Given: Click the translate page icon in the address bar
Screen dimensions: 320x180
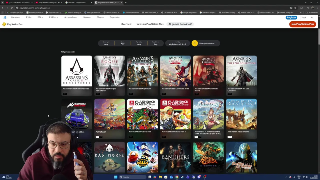Looking at the screenshot, I should tap(291, 8).
